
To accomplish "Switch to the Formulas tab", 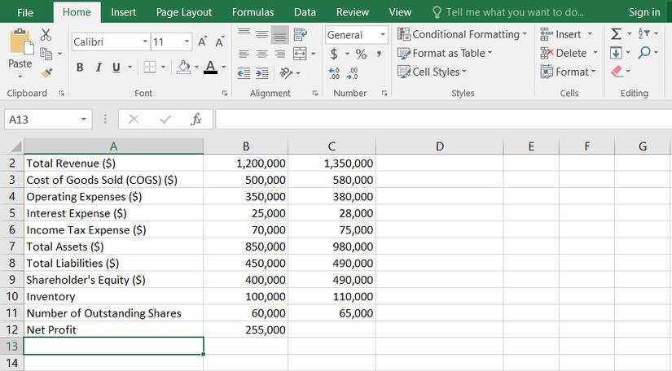I will pos(253,12).
